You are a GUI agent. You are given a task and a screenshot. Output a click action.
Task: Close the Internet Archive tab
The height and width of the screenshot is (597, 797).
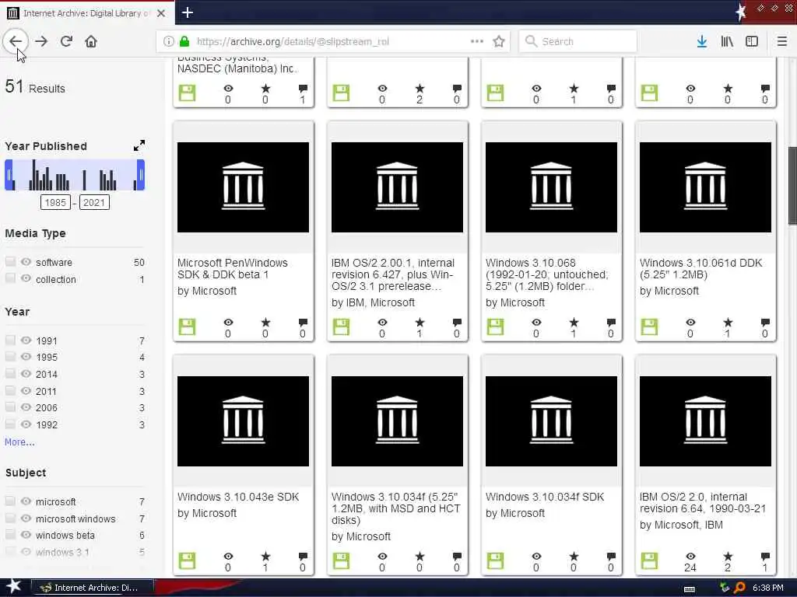160,13
